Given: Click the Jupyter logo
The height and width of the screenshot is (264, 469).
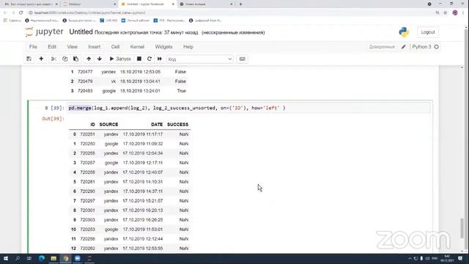Looking at the screenshot, I should tap(44, 32).
